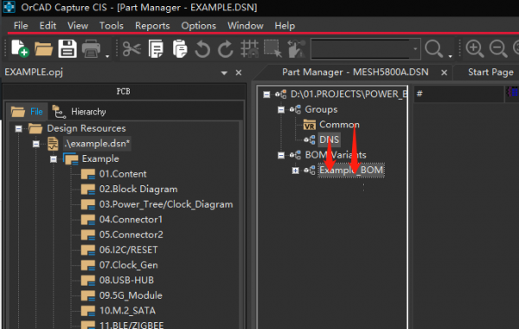Select the Groups node in Part Manager

[321, 109]
